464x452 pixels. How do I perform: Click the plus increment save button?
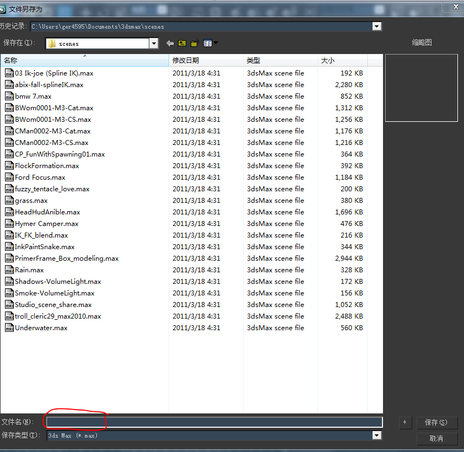[x=404, y=422]
